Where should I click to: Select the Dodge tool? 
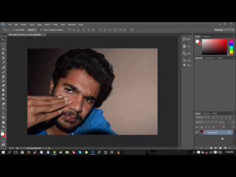tap(3, 99)
